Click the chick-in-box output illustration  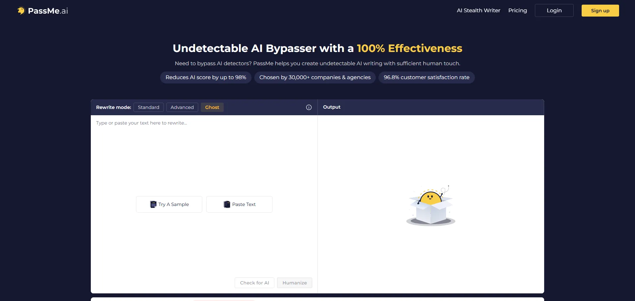click(x=431, y=206)
